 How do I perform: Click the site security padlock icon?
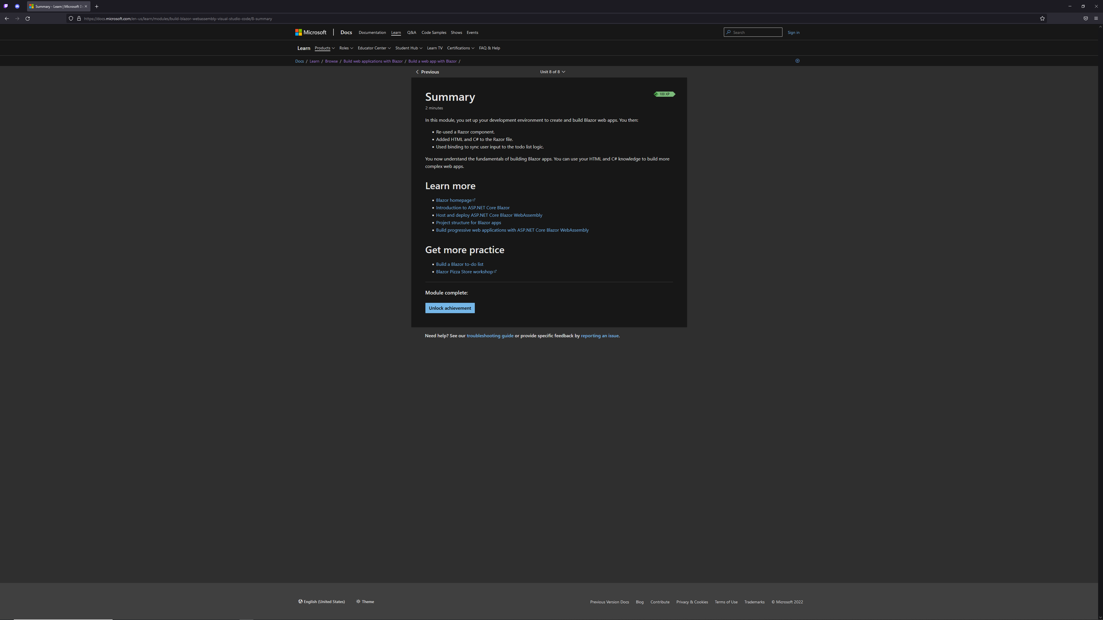(x=79, y=18)
